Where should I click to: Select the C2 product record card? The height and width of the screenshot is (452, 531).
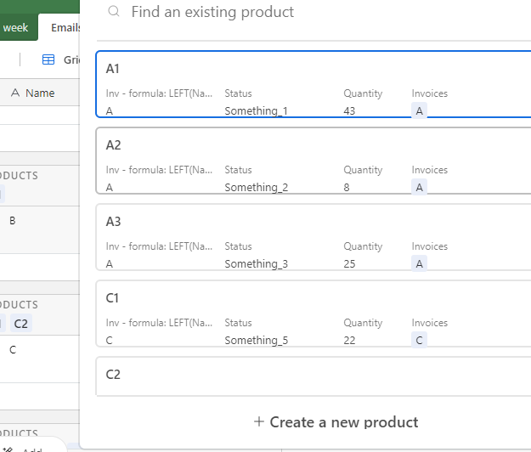pos(314,376)
